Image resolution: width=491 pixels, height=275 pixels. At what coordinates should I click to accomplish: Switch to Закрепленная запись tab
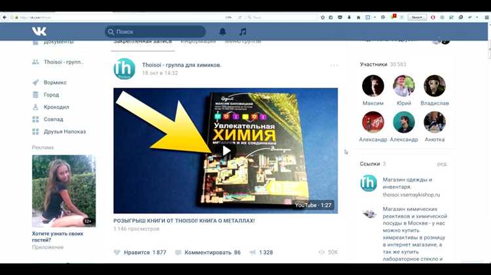pyautogui.click(x=143, y=42)
